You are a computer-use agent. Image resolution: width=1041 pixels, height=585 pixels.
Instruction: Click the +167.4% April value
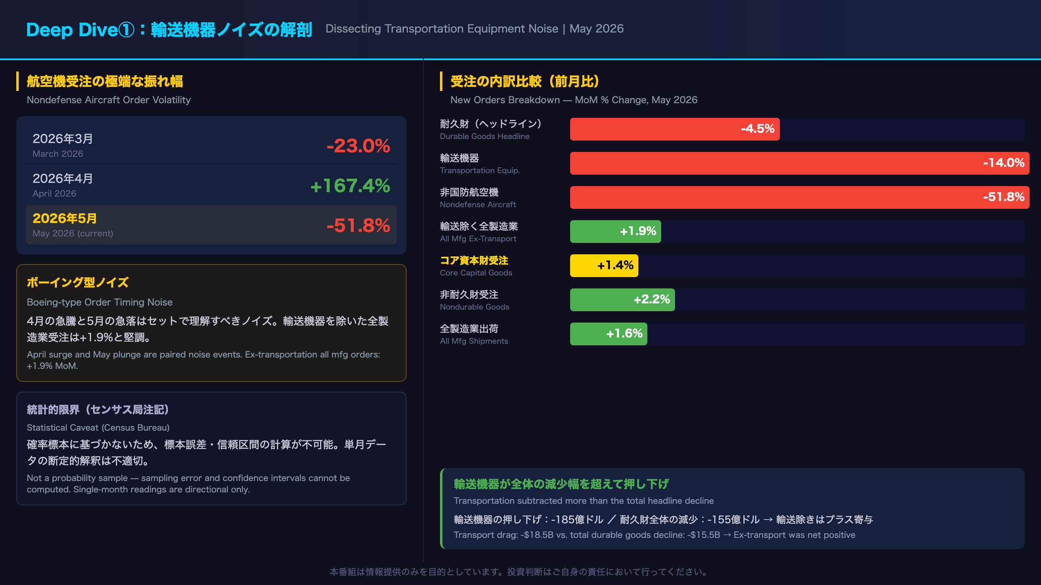(350, 186)
